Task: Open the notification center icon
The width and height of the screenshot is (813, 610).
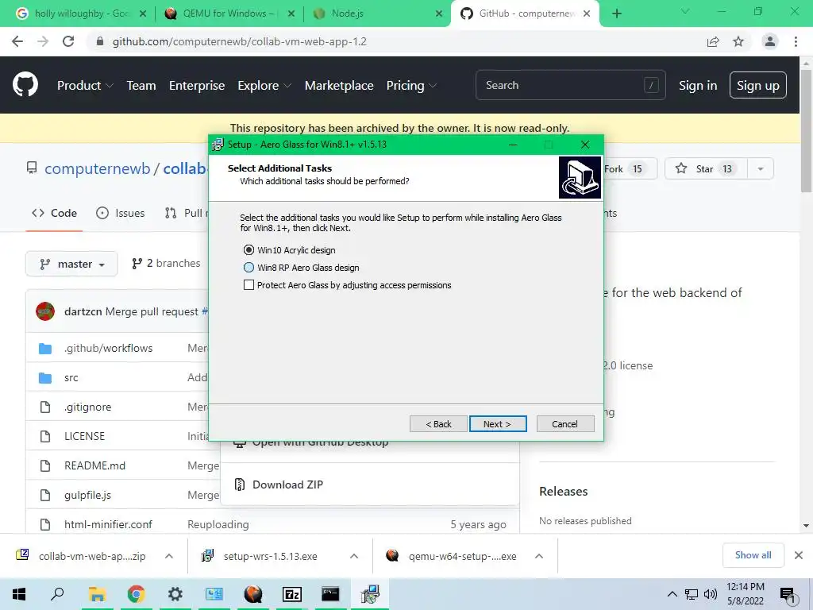Action: pos(788,595)
